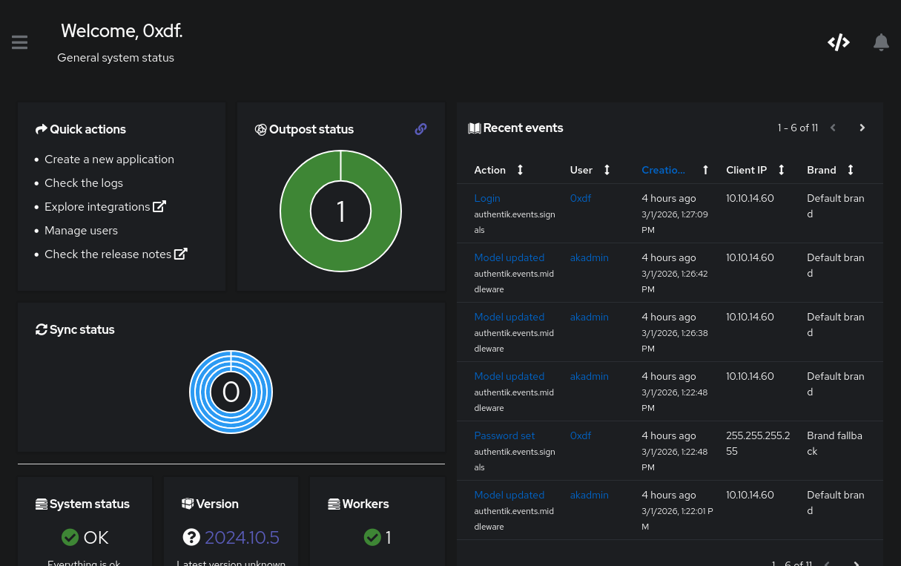The height and width of the screenshot is (566, 901).
Task: Click the akadmin user in second event row
Action: coord(589,257)
